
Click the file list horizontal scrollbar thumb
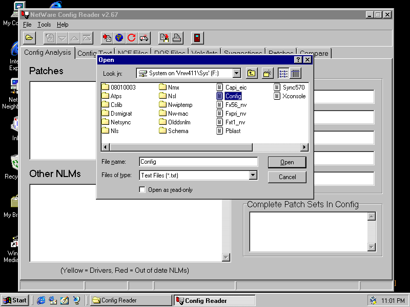(x=181, y=147)
